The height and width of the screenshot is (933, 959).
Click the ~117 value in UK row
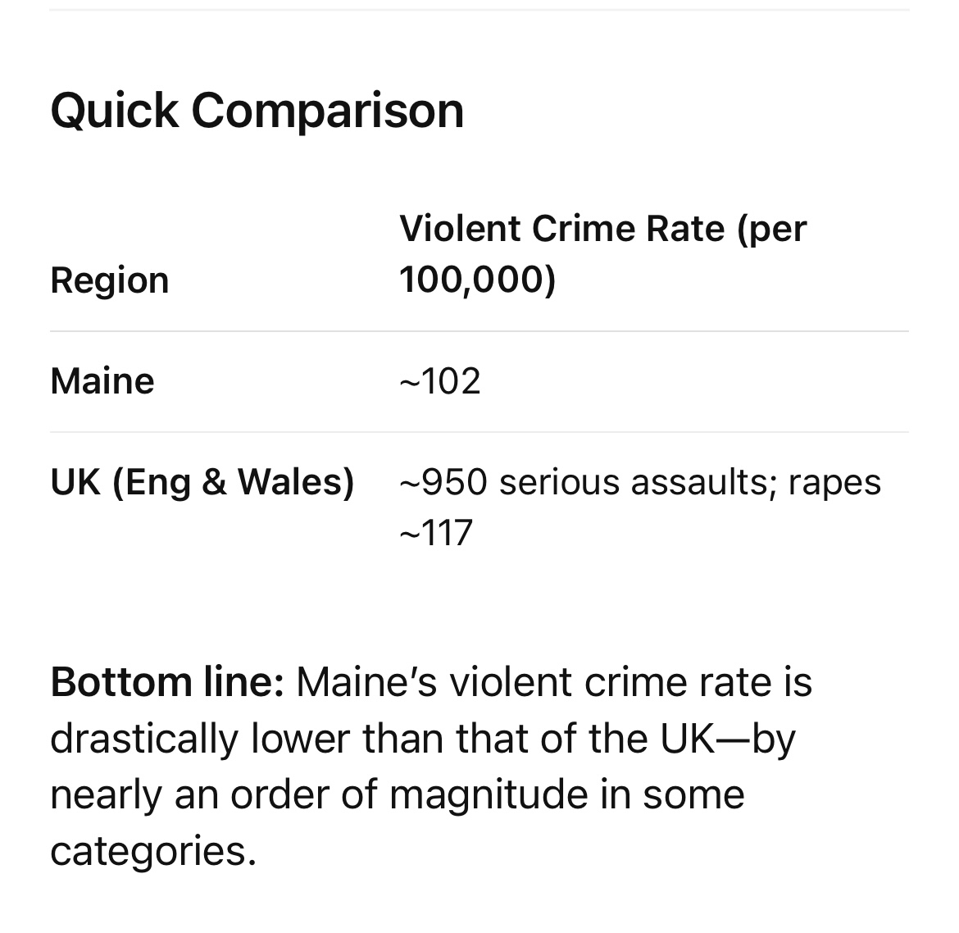[436, 532]
